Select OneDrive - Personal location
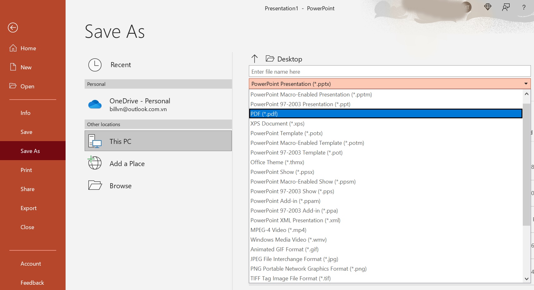534x290 pixels. point(158,105)
